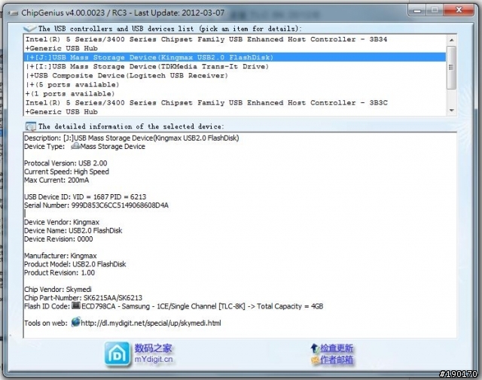Click the Product Model: USB2.0 FlashDisk line
This screenshot has width=482, height=380.
(x=75, y=264)
